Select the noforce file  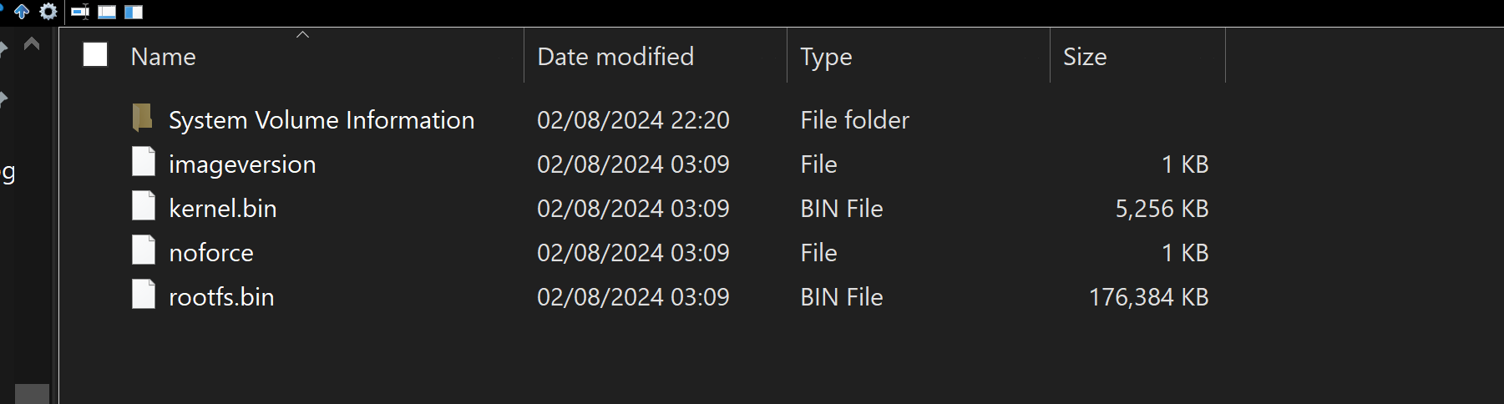point(210,252)
